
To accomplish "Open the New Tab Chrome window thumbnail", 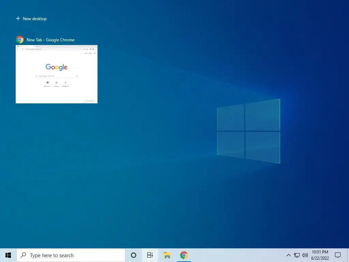I will pos(57,74).
